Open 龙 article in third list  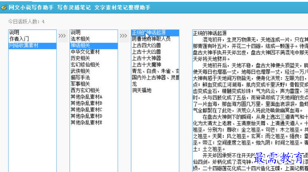tap(155, 84)
